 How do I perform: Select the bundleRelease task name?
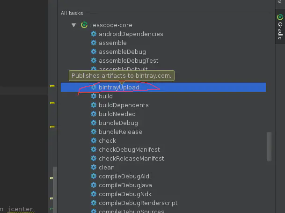click(x=120, y=132)
